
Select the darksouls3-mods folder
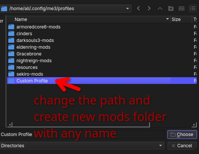pyautogui.click(x=102, y=40)
